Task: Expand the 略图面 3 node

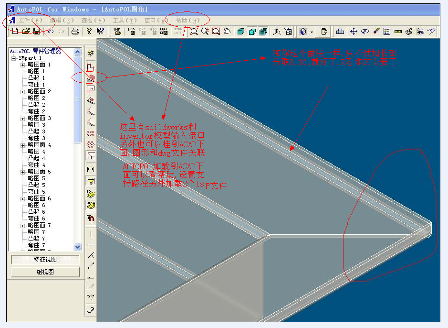Action: tap(22, 119)
